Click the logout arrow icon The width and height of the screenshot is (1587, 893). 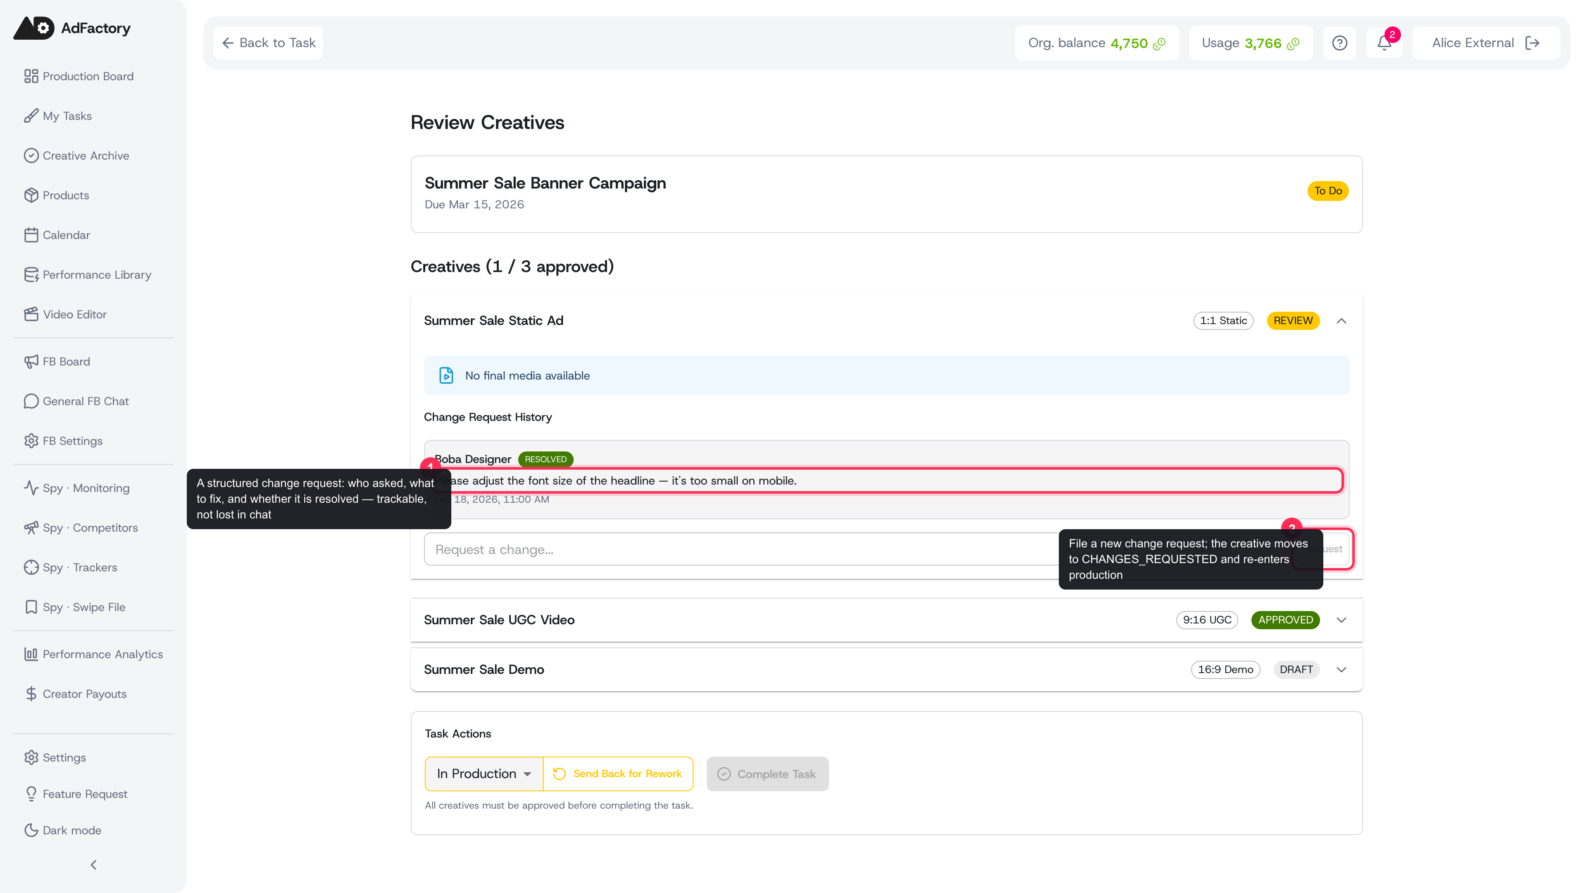tap(1532, 43)
